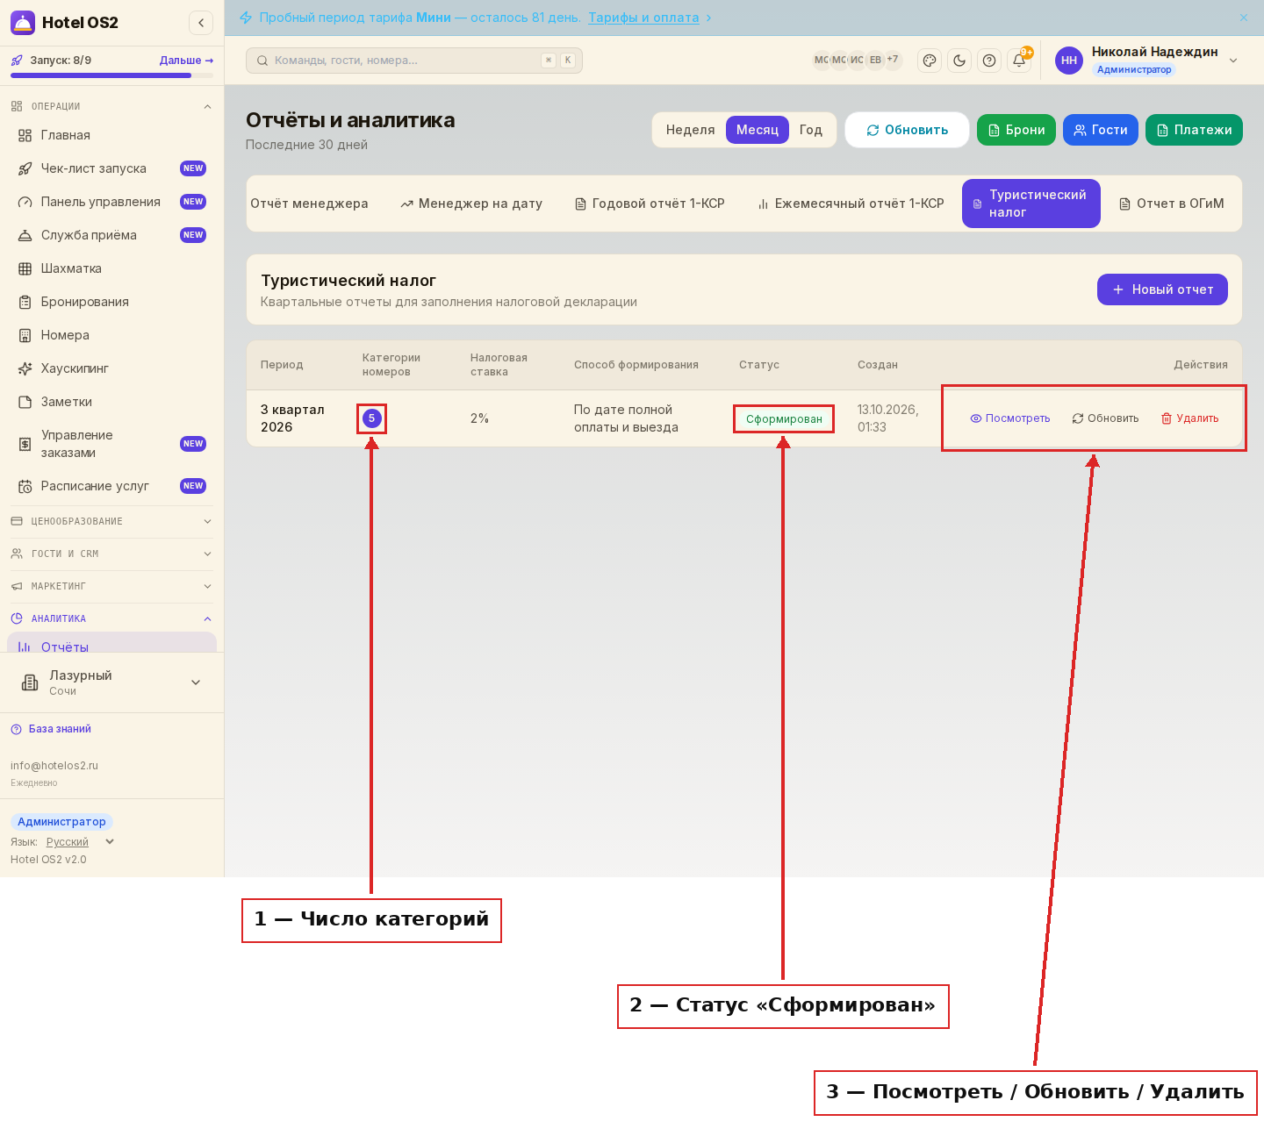Select the Неделя period
Image resolution: width=1264 pixels, height=1136 pixels.
(x=690, y=130)
